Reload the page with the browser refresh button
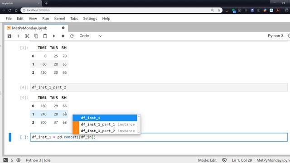This screenshot has height=163, width=290. (x=10, y=10)
